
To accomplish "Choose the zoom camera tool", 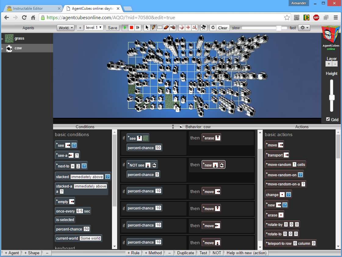I will click(195, 28).
